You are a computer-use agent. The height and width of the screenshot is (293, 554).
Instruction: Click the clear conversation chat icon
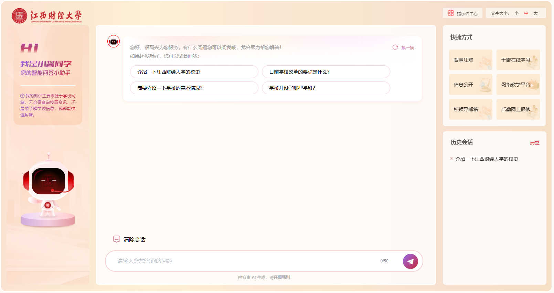click(x=117, y=239)
